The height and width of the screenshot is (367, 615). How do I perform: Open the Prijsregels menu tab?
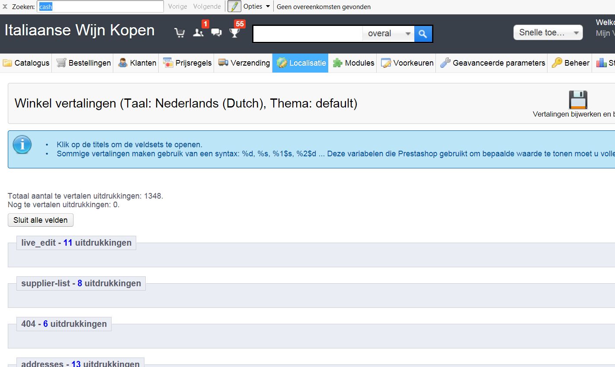click(x=187, y=63)
